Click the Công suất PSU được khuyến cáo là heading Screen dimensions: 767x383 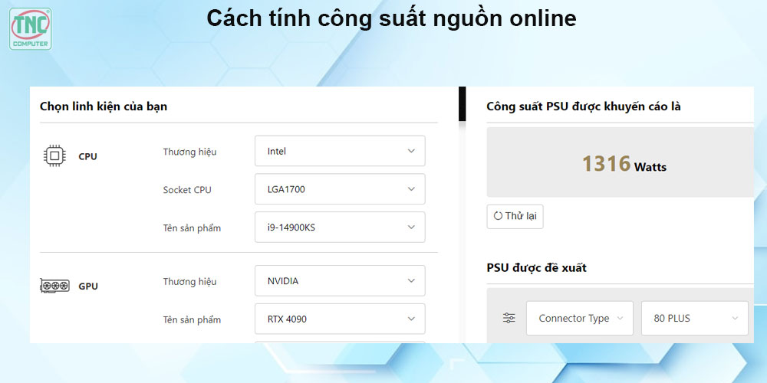pos(583,106)
